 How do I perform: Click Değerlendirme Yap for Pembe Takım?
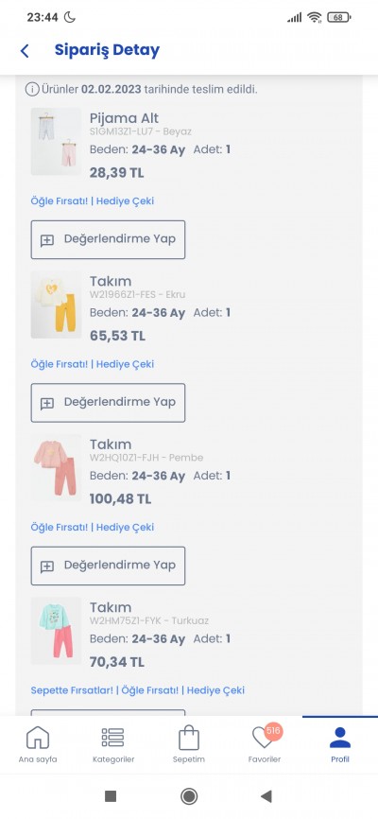(x=108, y=566)
